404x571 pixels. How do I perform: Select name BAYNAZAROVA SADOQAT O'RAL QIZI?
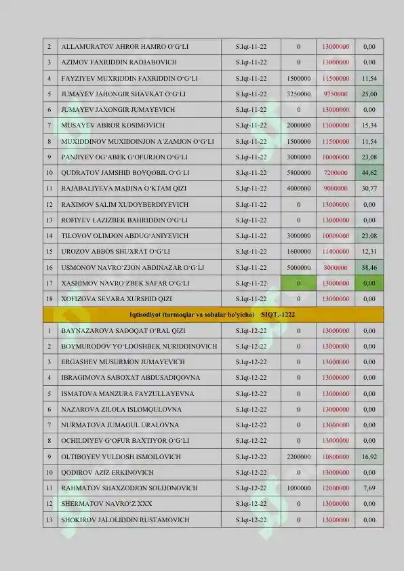tap(123, 331)
